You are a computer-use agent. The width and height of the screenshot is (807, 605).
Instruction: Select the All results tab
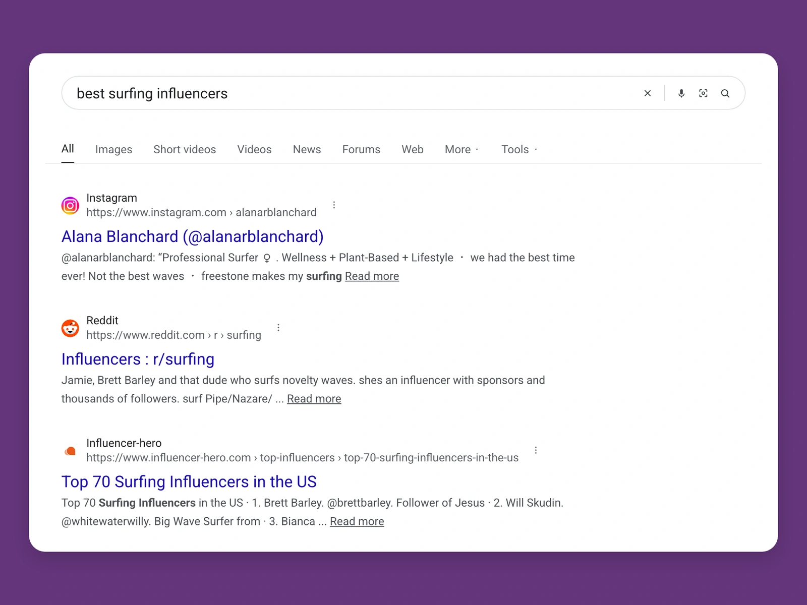pos(68,149)
